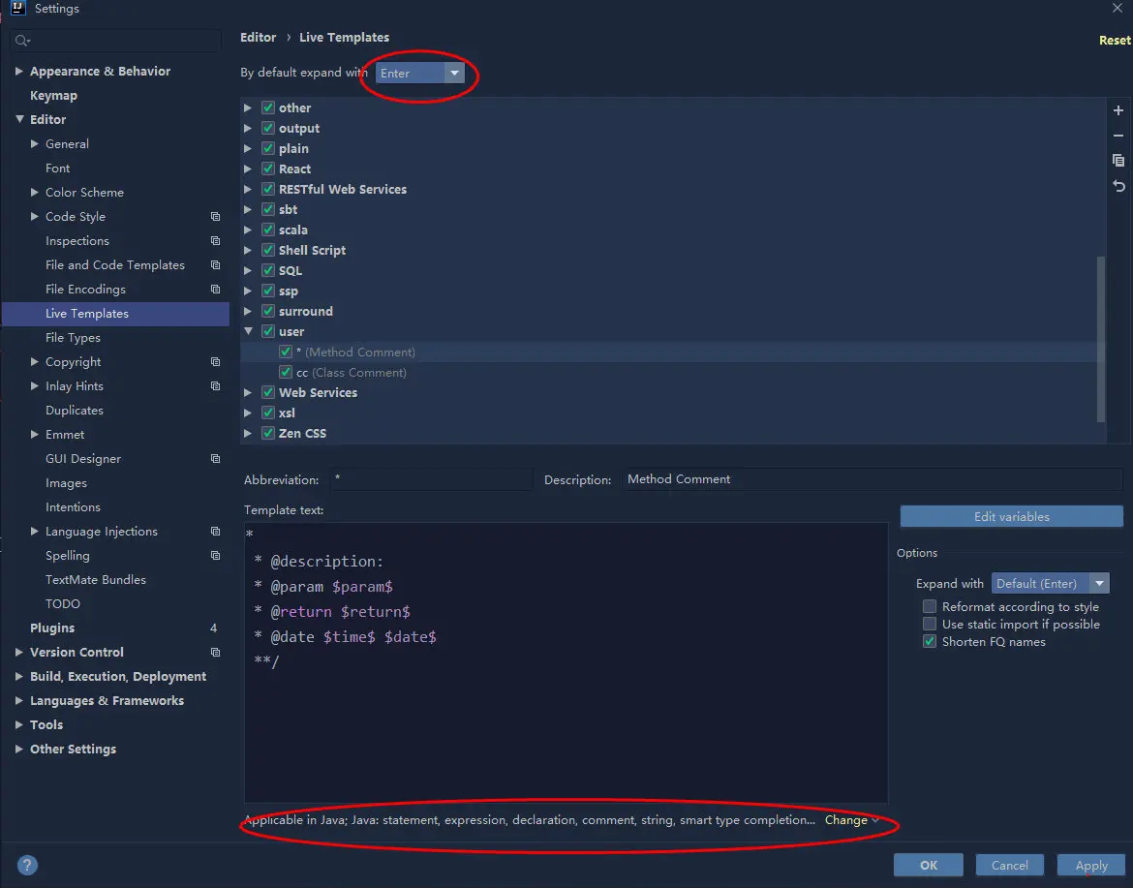Disable Shorten FQ names option
Screen dimensions: 1133x888
tap(930, 642)
